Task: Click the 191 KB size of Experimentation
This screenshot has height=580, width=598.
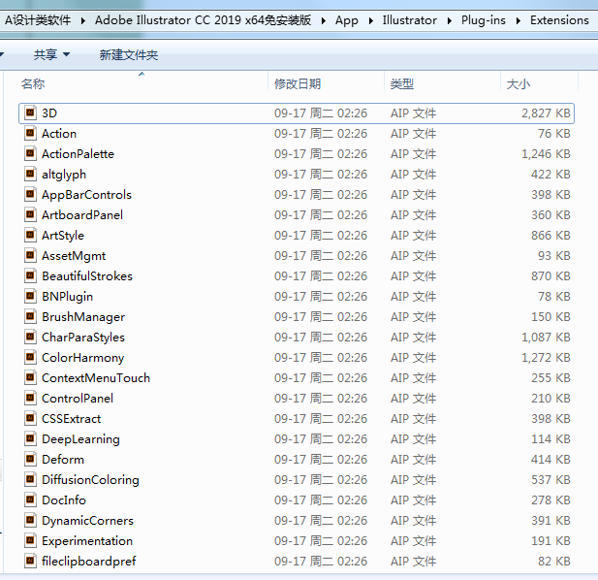Action: [x=551, y=540]
